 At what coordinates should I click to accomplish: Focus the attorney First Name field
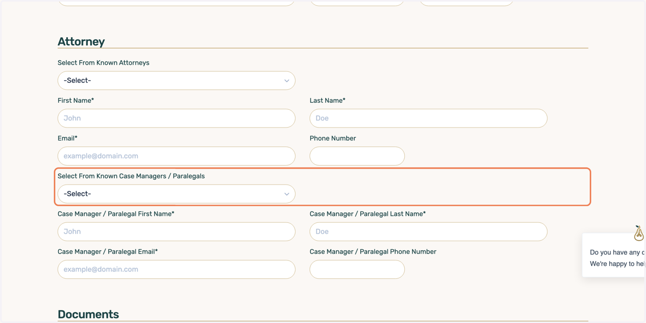(177, 118)
